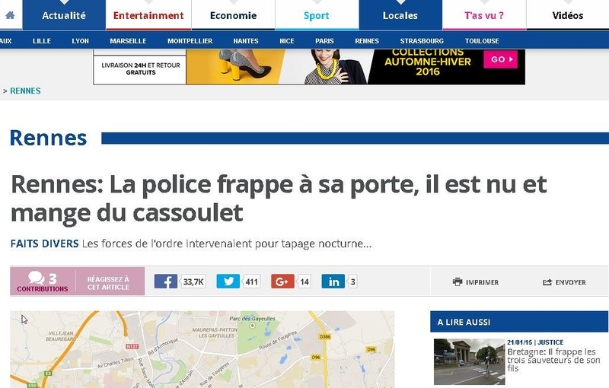609x388 pixels.
Task: Open the comments speech bubble contributions
Action: 36,278
